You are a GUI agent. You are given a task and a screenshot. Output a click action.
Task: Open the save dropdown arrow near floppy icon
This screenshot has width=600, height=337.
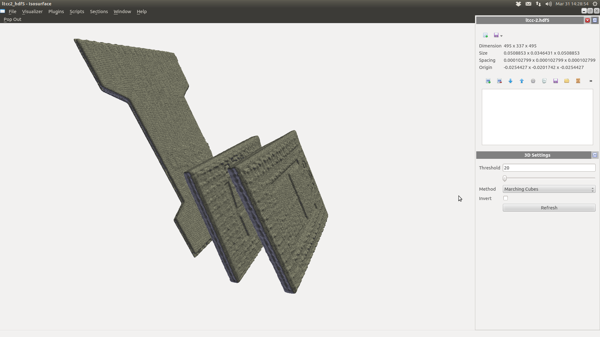click(502, 36)
